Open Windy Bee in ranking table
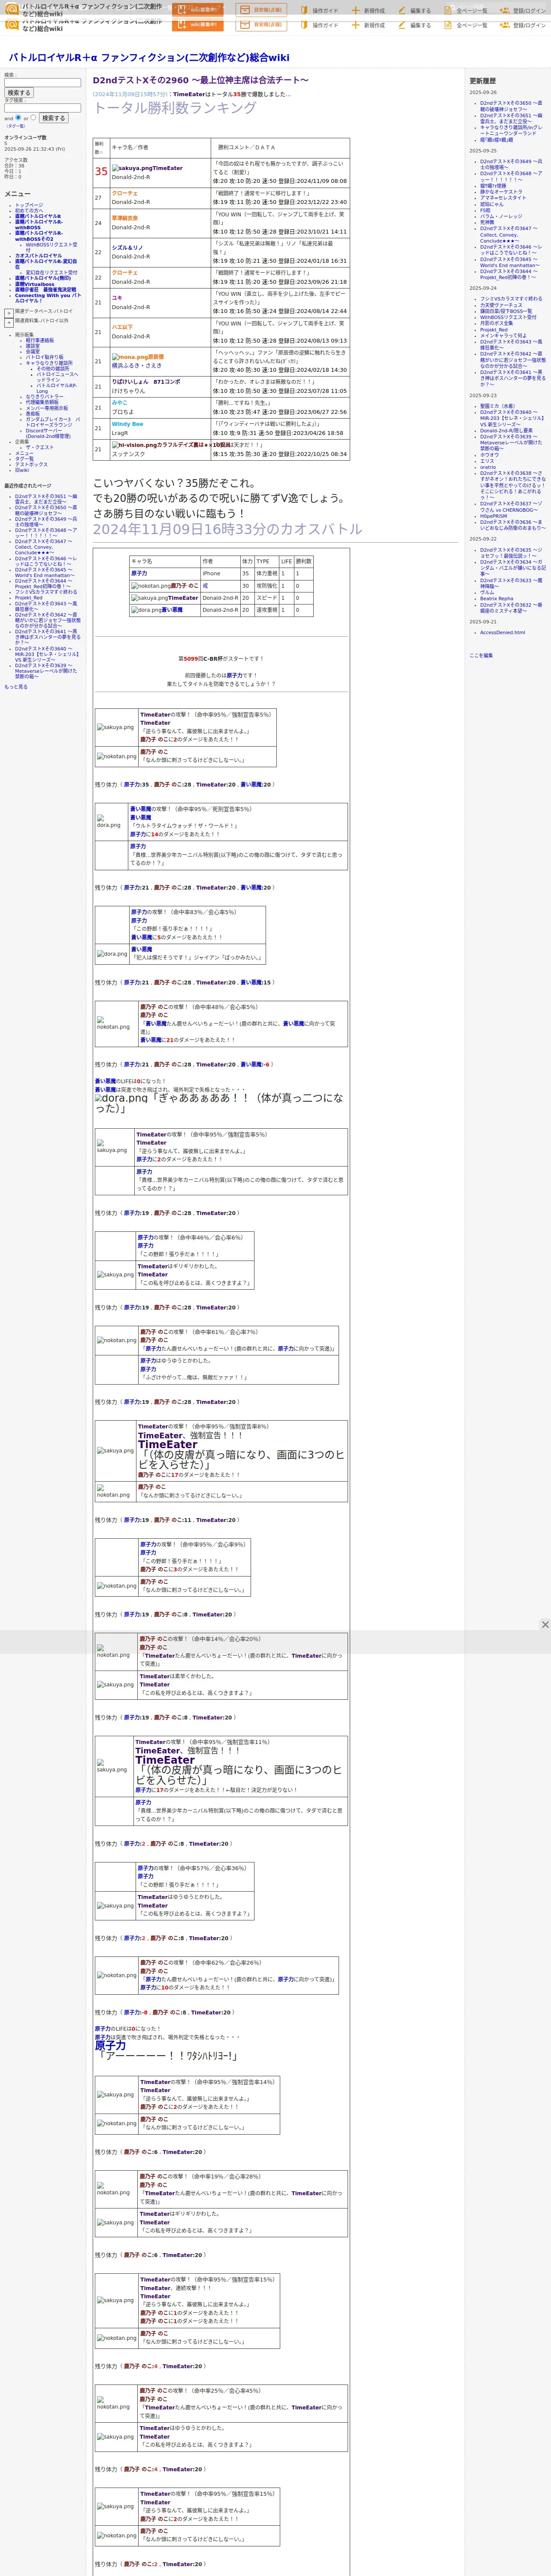This screenshot has height=2576, width=551. point(127,424)
